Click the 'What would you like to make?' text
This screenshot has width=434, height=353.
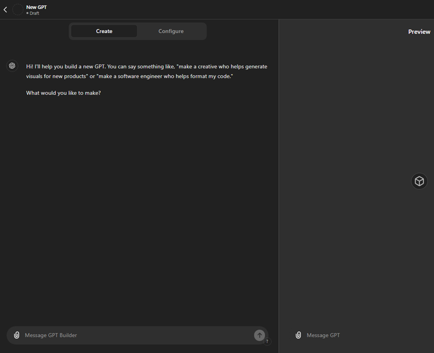coord(63,93)
